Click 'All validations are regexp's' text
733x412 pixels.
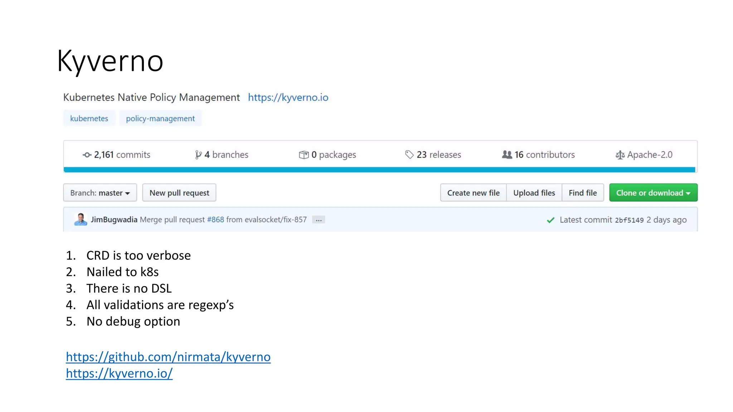click(160, 305)
